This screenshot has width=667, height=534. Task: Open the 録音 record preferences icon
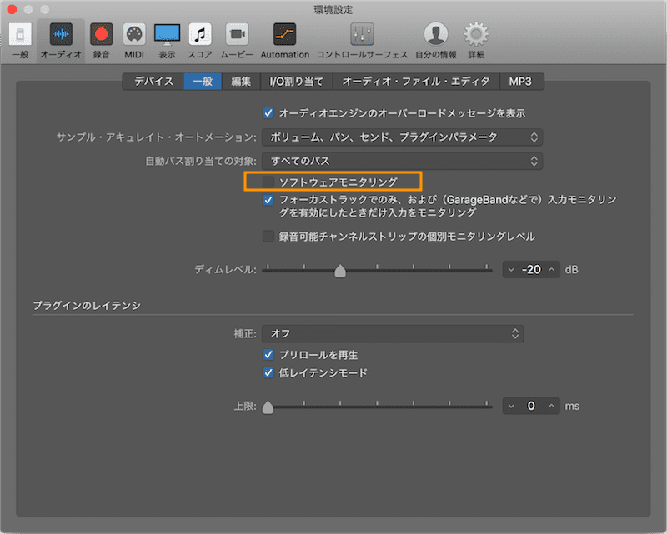[101, 34]
